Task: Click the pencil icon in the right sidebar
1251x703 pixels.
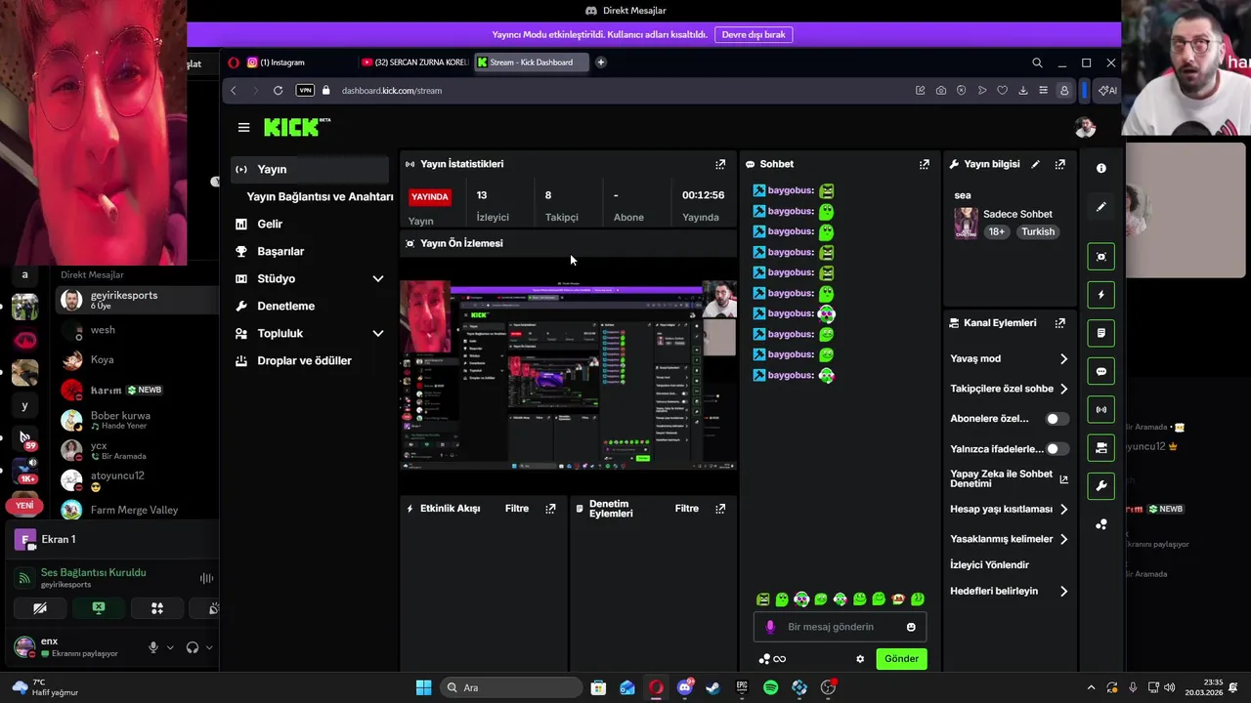Action: tap(1100, 207)
